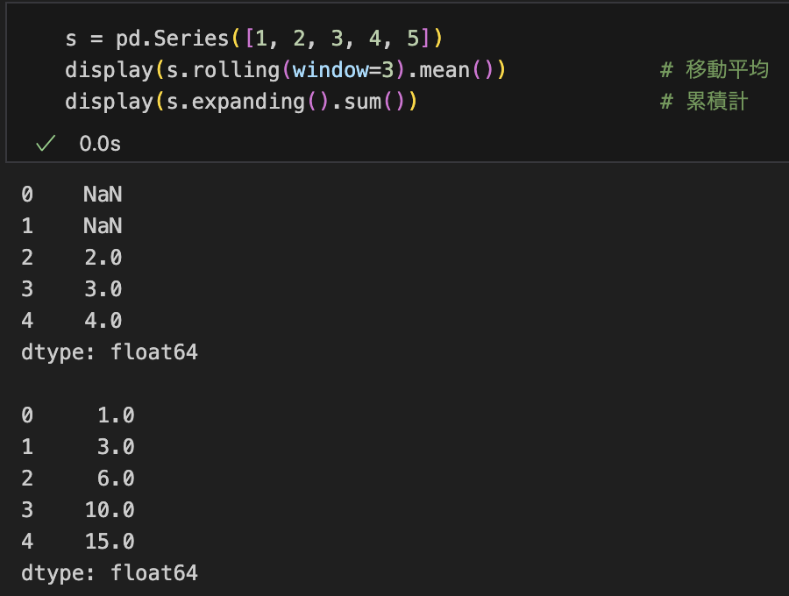
Task: Click the 3.0 rolling mean result row
Action: [72, 289]
